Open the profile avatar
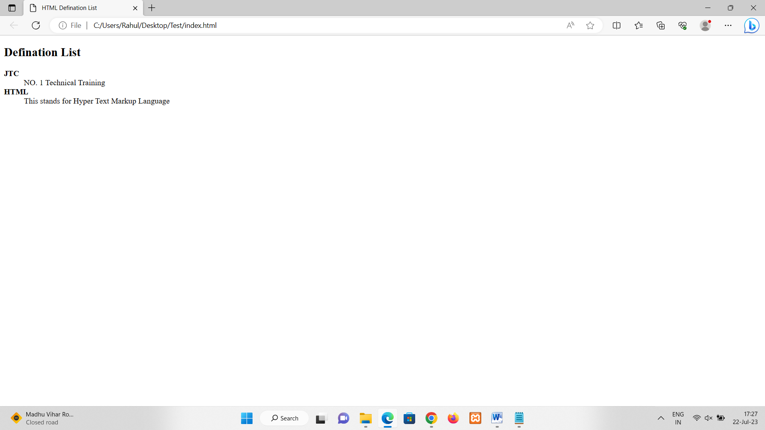Image resolution: width=765 pixels, height=430 pixels. tap(706, 25)
